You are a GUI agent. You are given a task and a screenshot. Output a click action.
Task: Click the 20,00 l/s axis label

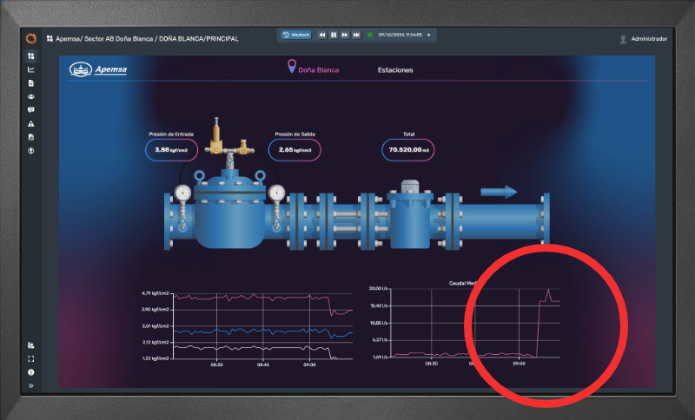pos(379,289)
